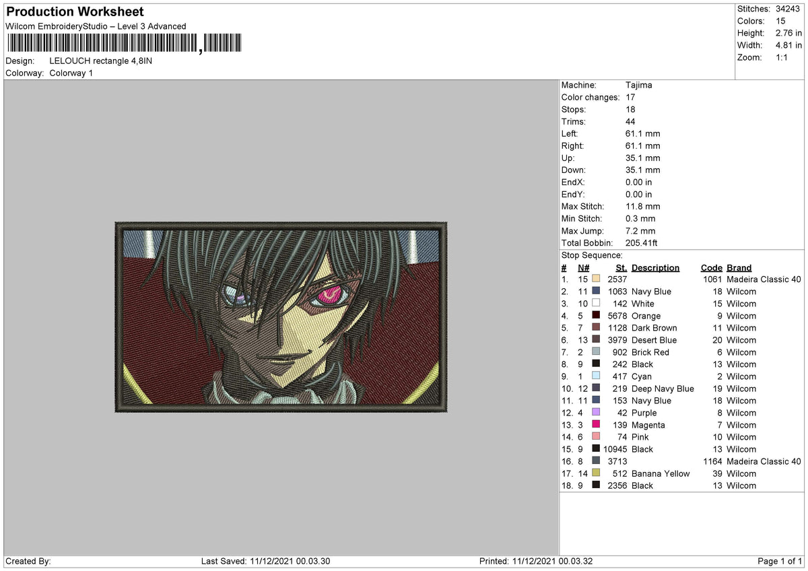
Task: Select the Magenta color swatch
Action: (596, 425)
